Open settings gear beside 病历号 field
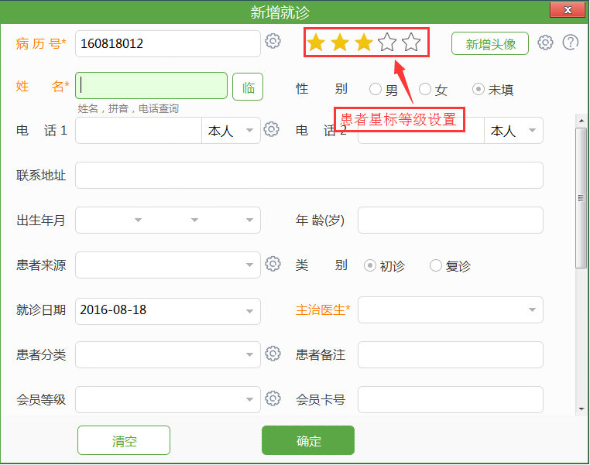590x465 pixels. coord(273,42)
